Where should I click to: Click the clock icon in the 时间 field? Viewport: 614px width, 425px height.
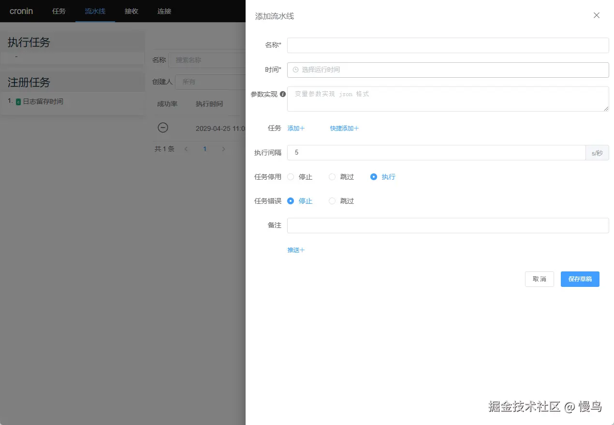click(x=295, y=70)
